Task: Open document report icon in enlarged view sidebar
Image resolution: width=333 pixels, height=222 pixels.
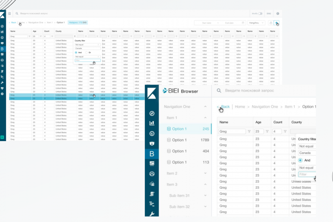Action: [152, 194]
